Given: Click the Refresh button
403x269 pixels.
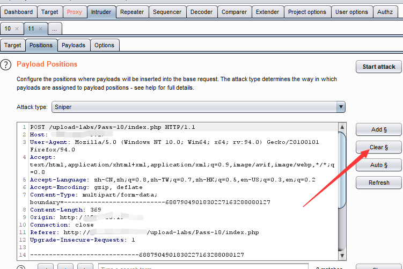Looking at the screenshot, I should point(378,183).
